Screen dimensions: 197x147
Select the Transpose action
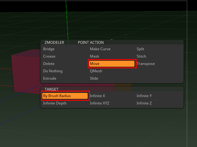pyautogui.click(x=146, y=64)
